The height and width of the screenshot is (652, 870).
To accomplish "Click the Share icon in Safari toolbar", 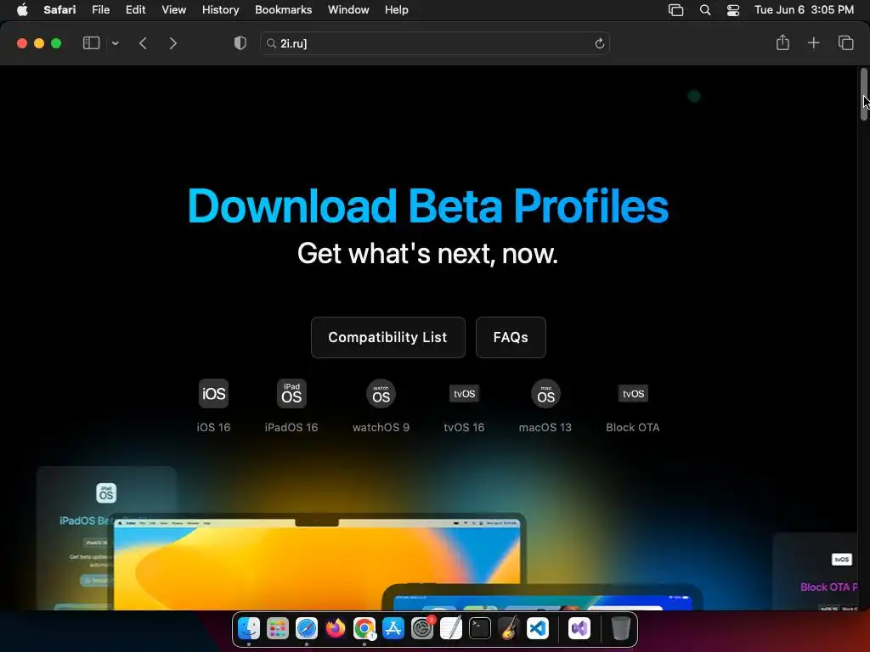I will (782, 42).
